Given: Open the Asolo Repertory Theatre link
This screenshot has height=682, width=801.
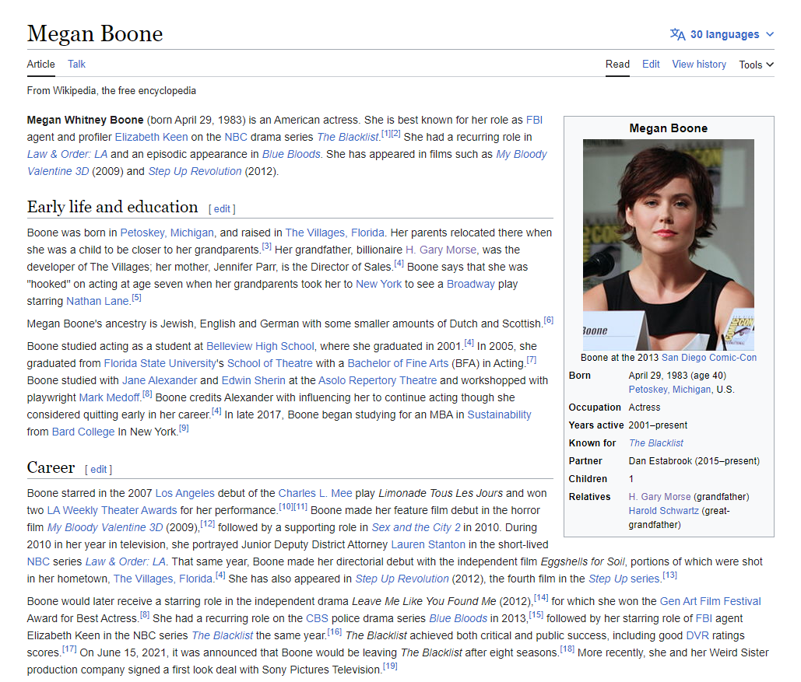Looking at the screenshot, I should [378, 380].
